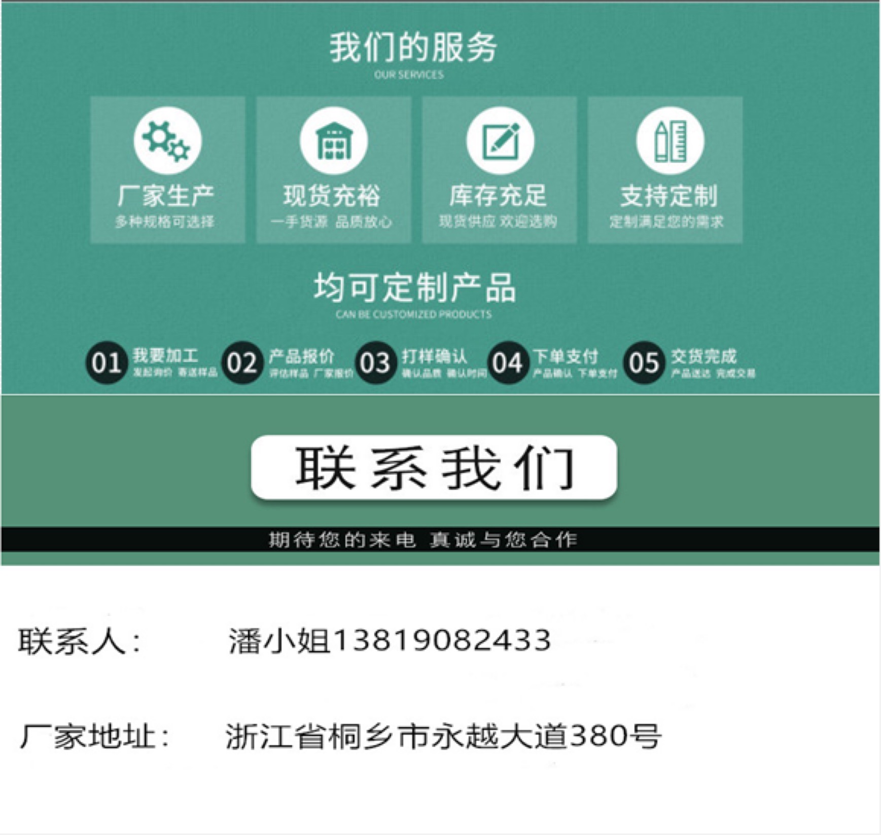Image resolution: width=881 pixels, height=835 pixels.
Task: Select the 02 step circle
Action: point(242,362)
